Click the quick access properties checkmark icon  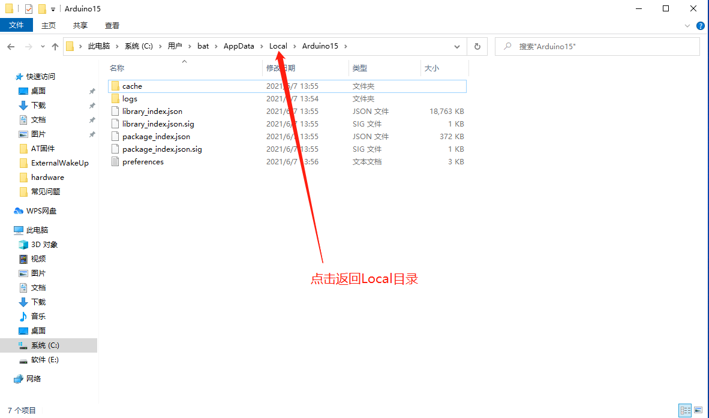click(x=28, y=8)
